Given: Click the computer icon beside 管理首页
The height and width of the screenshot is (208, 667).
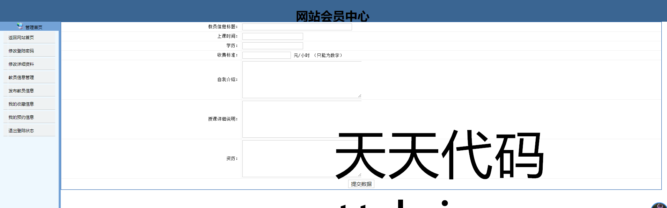Looking at the screenshot, I should [20, 26].
